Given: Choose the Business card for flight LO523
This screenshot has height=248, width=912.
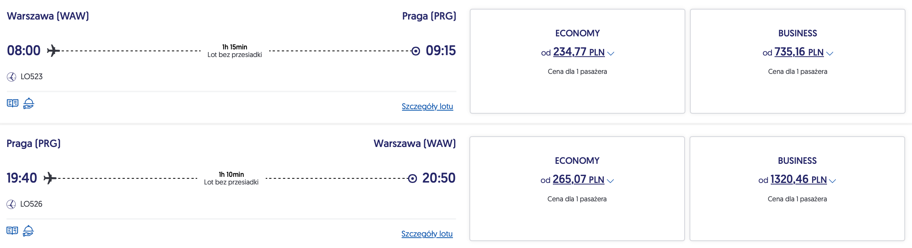Looking at the screenshot, I should [798, 92].
